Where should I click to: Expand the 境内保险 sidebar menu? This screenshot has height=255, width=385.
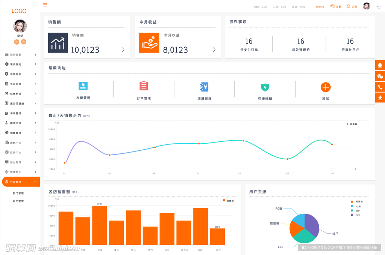tap(21, 64)
